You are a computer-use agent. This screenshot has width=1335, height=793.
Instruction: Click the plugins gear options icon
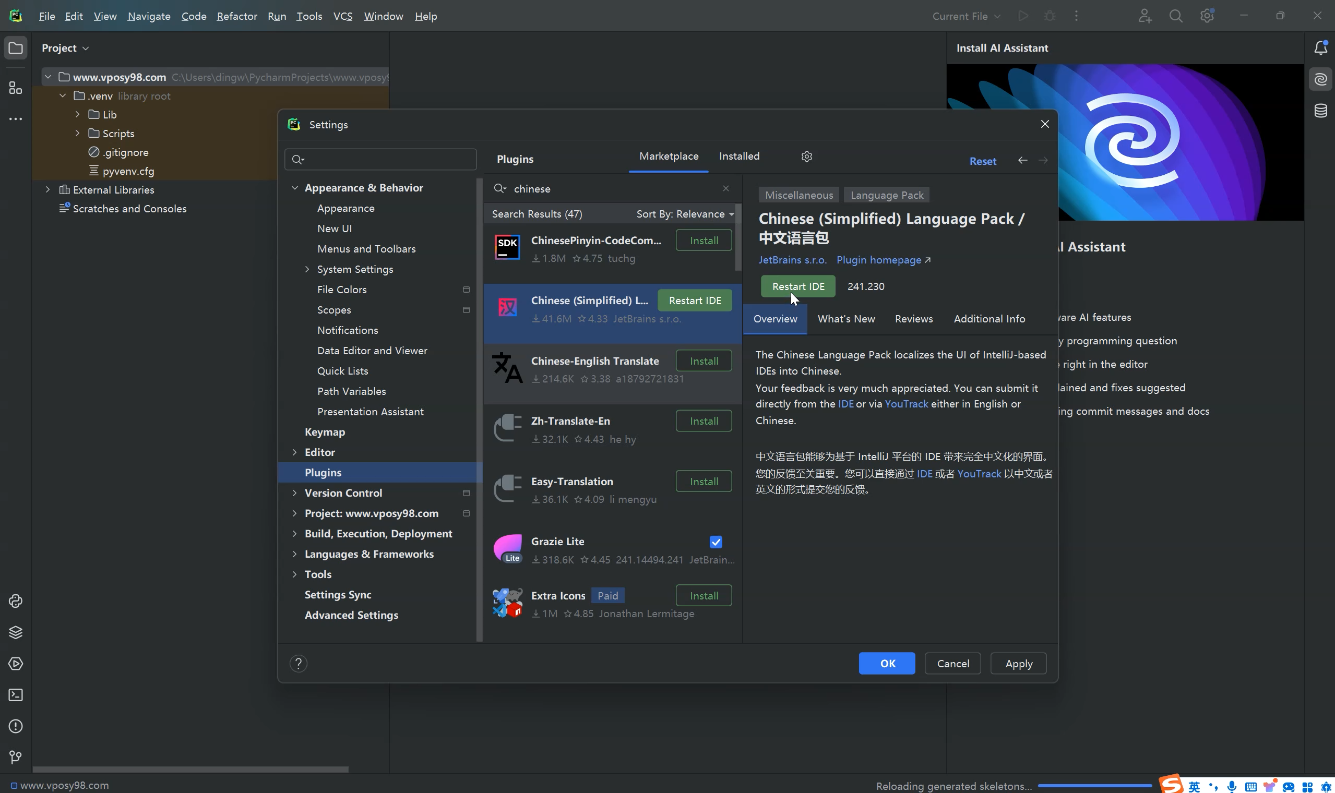point(806,156)
